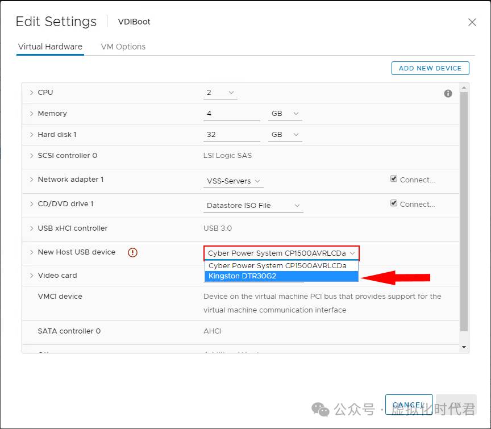Switch to the VM Options tab
Viewport: 491px width, 429px height.
pos(123,47)
